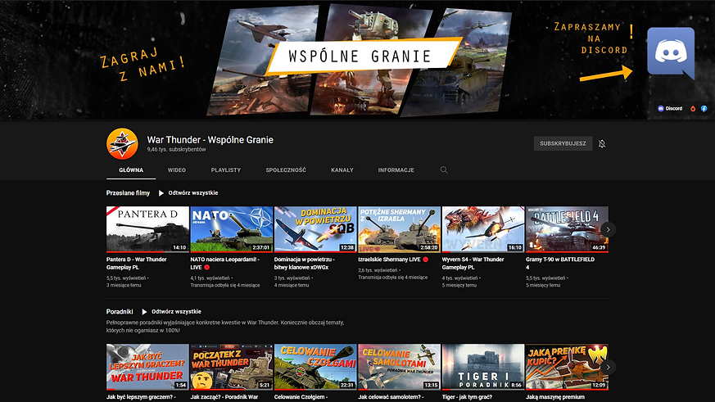
Task: Switch to the INFORMACJE tab
Action: [x=396, y=170]
